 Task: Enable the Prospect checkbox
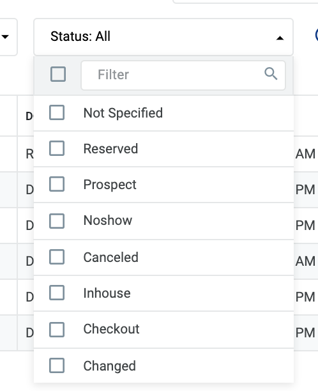point(57,184)
